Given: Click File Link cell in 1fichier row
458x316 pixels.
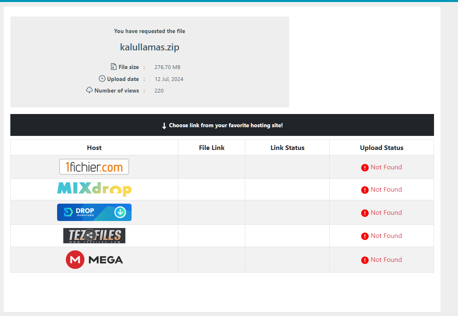Looking at the screenshot, I should (212, 167).
